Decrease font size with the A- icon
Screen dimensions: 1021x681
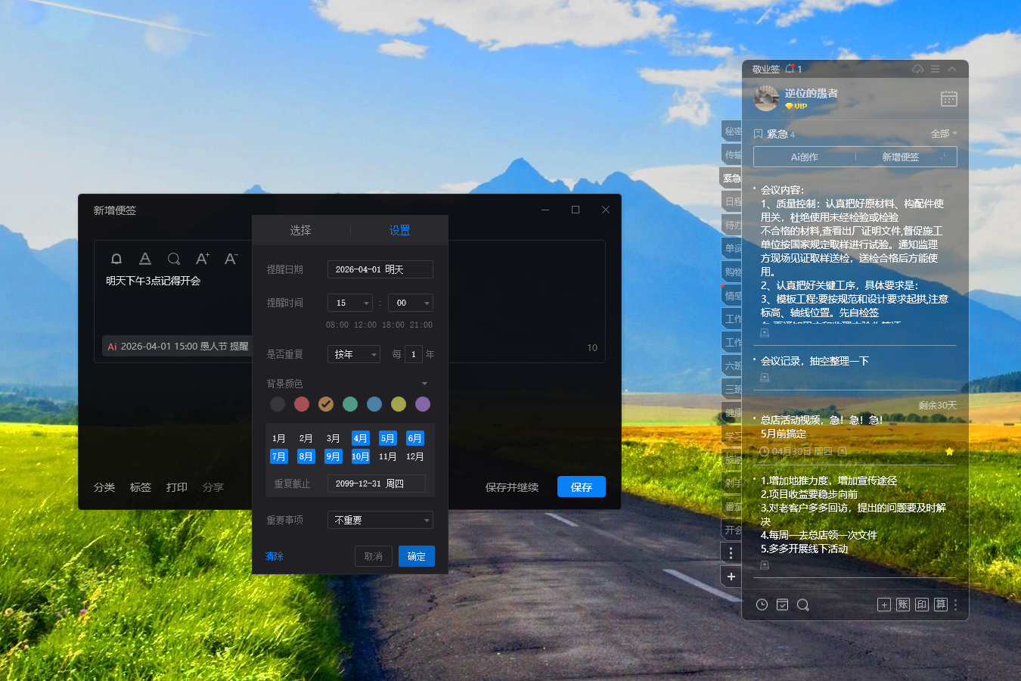(x=231, y=259)
